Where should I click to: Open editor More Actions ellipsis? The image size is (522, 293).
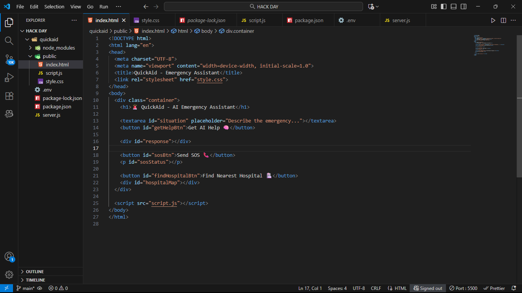coord(514,20)
